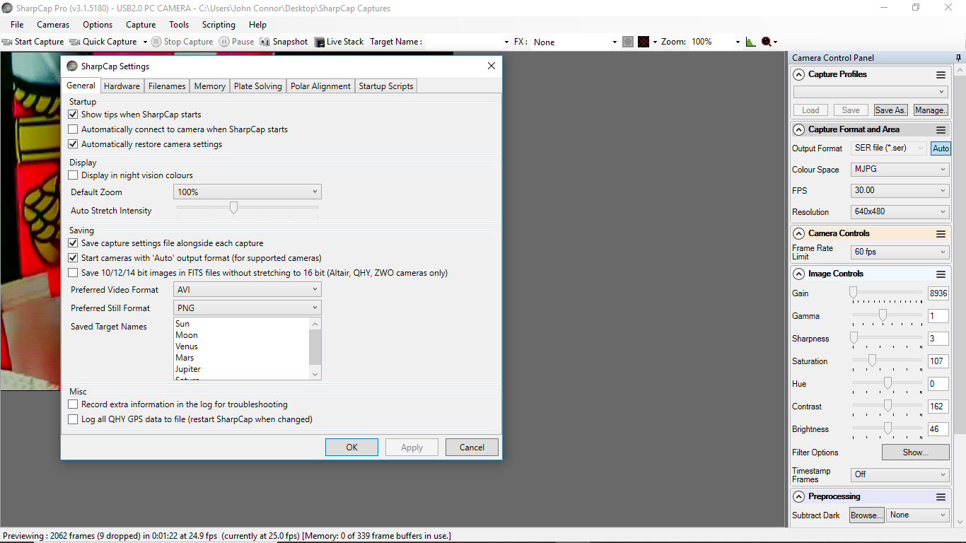Image resolution: width=966 pixels, height=543 pixels.
Task: Enable Display in night vision colours
Action: (73, 175)
